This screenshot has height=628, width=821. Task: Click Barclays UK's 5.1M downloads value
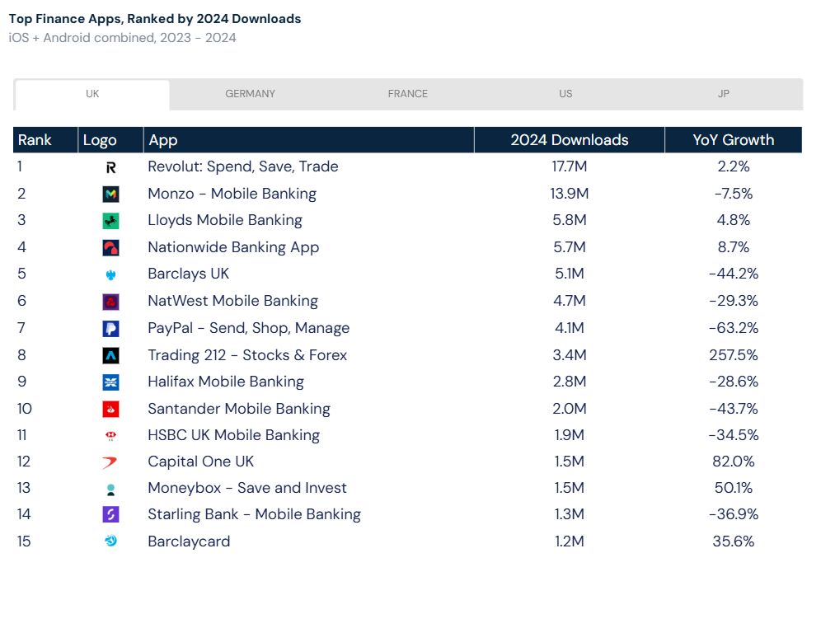(x=569, y=274)
